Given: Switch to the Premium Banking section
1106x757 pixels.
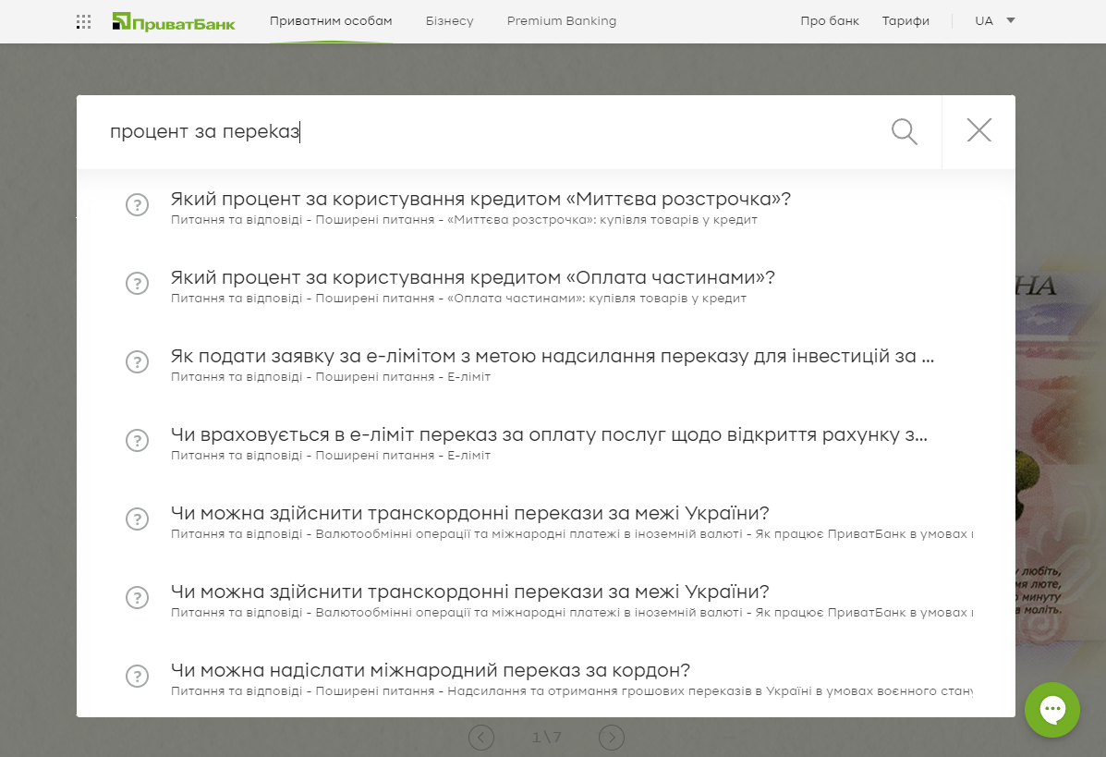Looking at the screenshot, I should [561, 20].
